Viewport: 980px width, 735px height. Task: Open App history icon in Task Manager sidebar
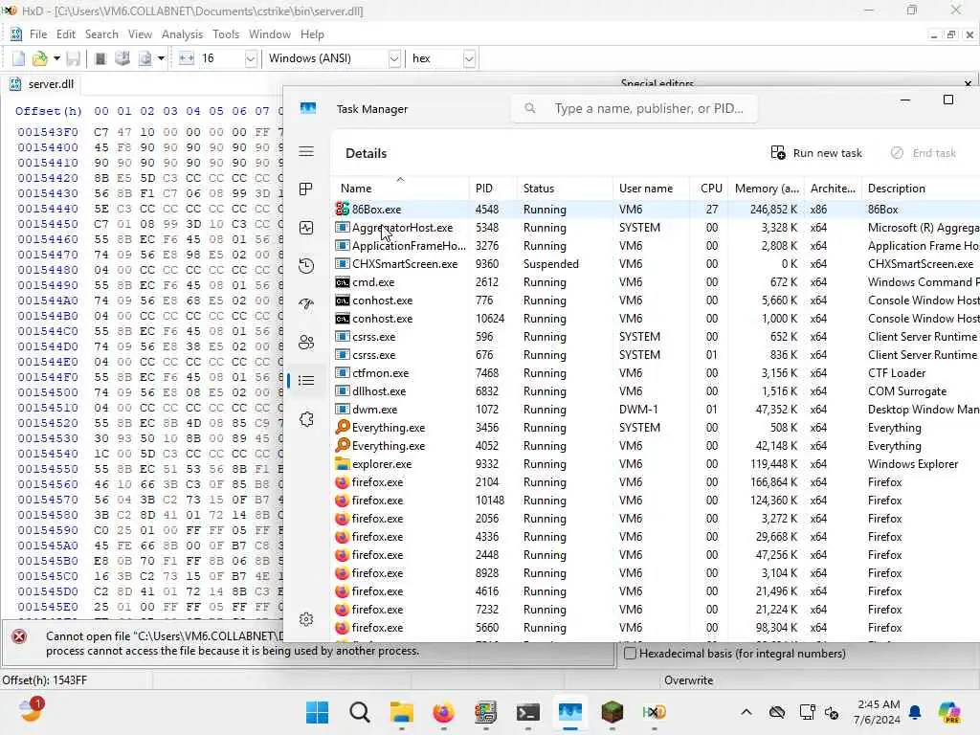[x=306, y=266]
